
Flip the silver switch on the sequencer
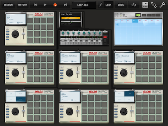pos(124,15)
